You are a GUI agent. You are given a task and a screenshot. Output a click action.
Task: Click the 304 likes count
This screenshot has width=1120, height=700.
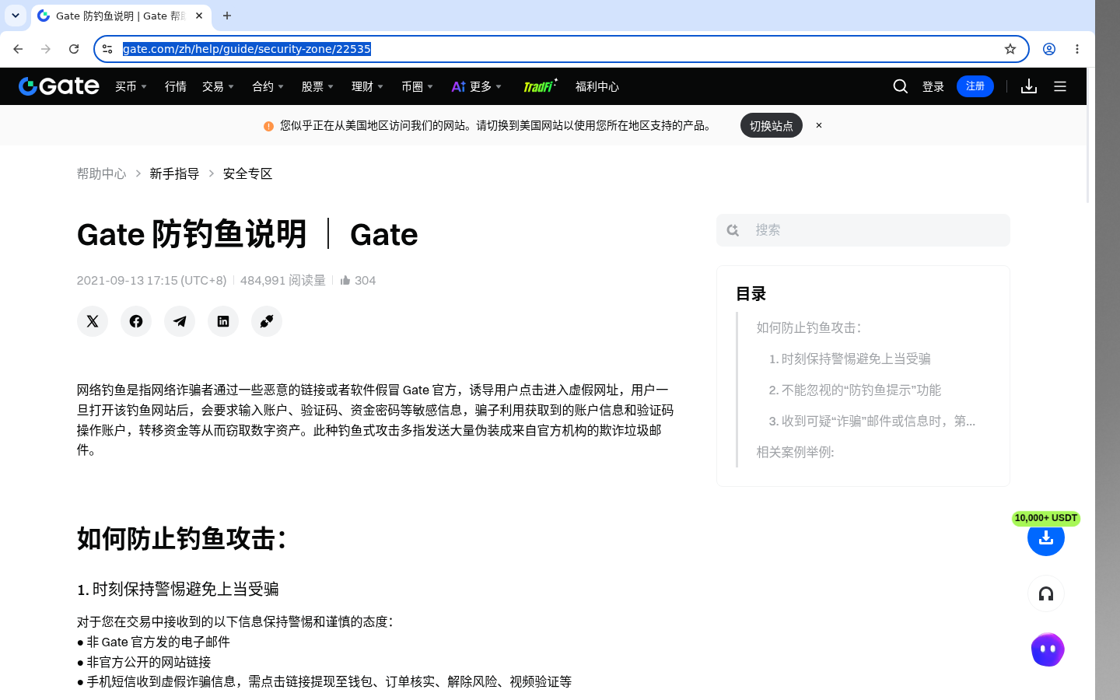point(365,280)
